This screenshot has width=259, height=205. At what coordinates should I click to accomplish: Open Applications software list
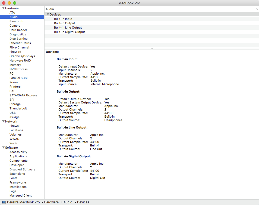pyautogui.click(x=18, y=156)
